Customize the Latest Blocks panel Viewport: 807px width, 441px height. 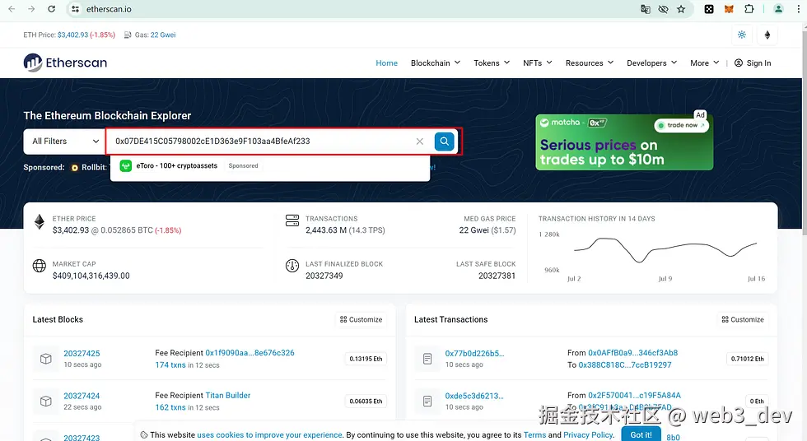click(361, 319)
